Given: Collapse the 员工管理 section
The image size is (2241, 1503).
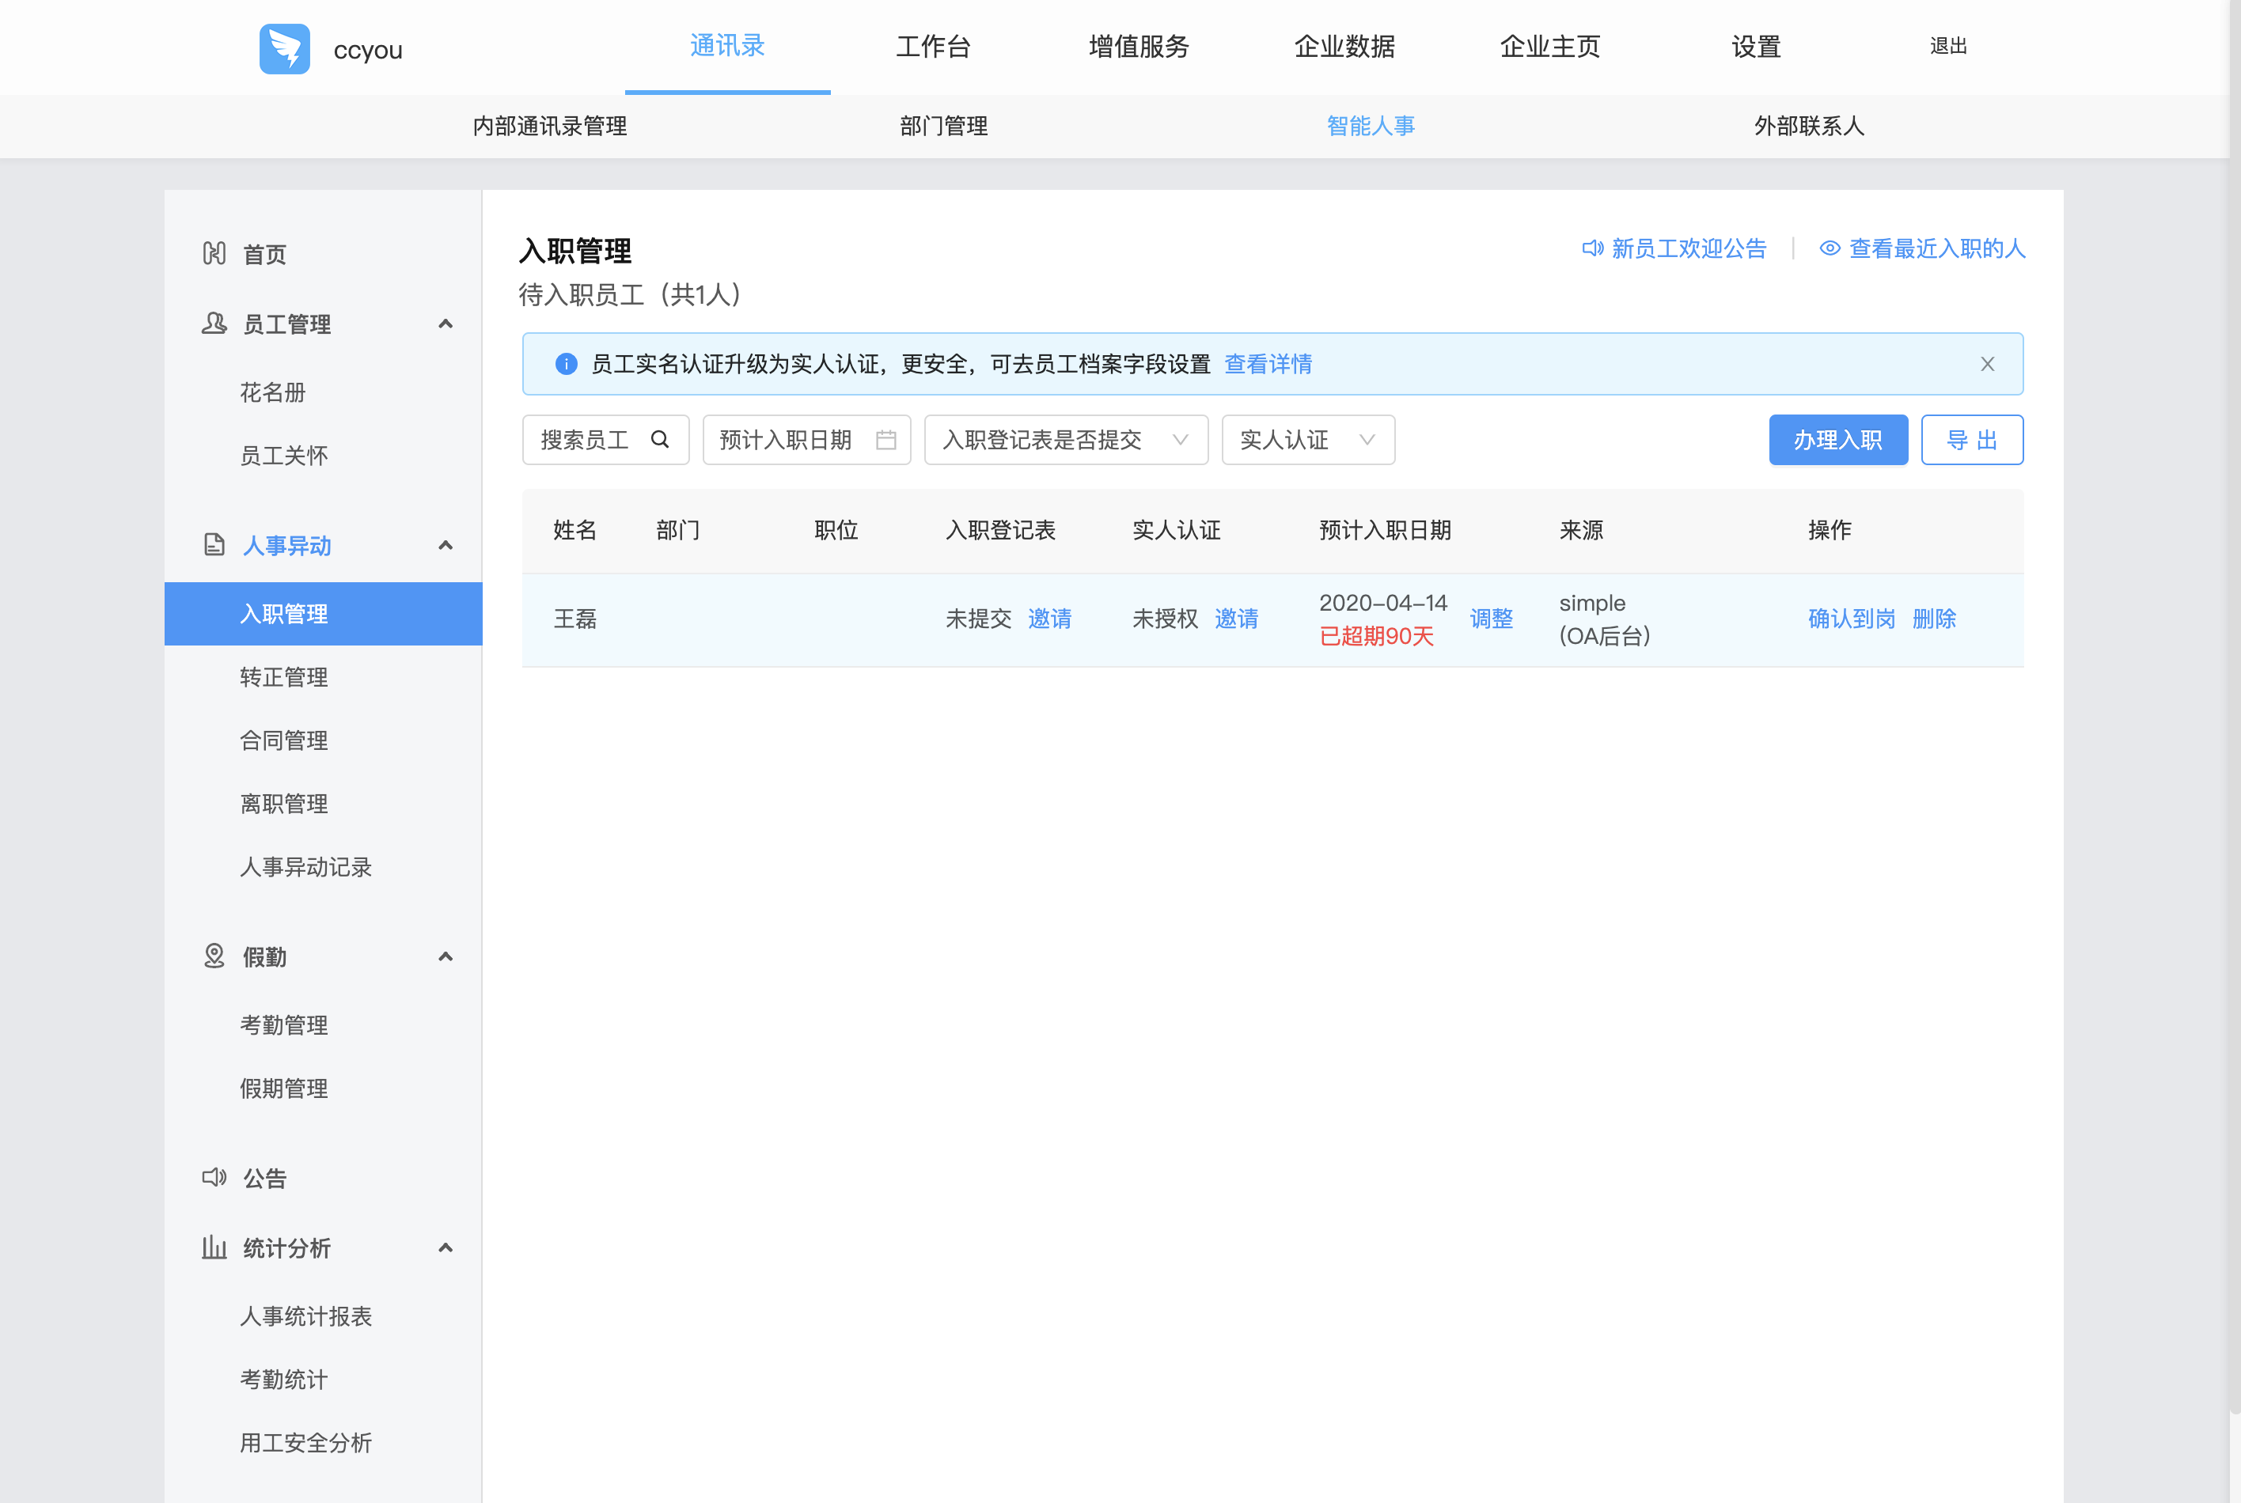Looking at the screenshot, I should click(445, 324).
